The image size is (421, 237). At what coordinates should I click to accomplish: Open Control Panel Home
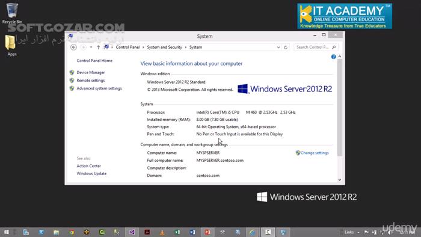[94, 61]
